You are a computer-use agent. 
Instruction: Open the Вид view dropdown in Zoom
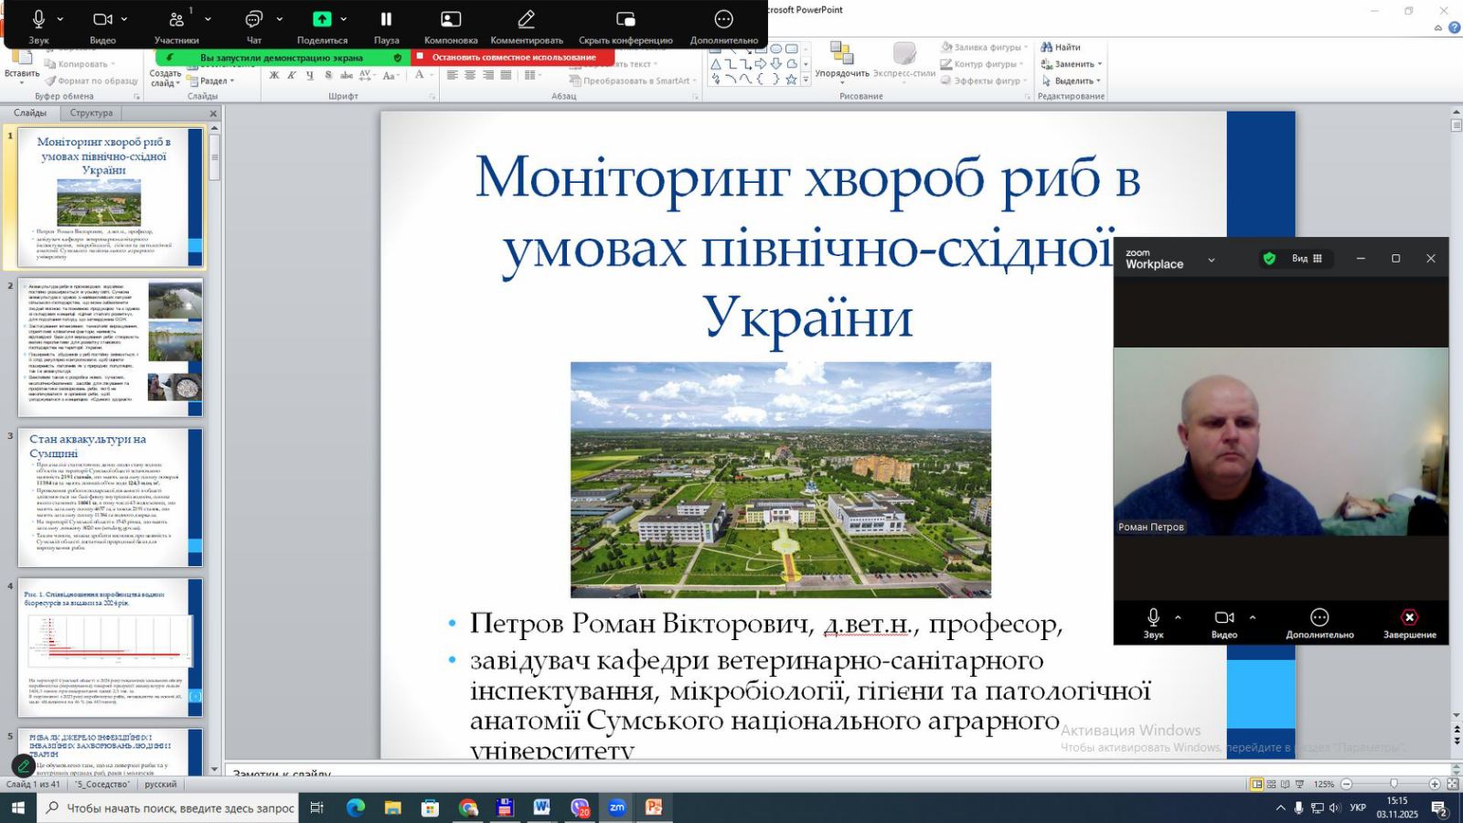[1306, 259]
